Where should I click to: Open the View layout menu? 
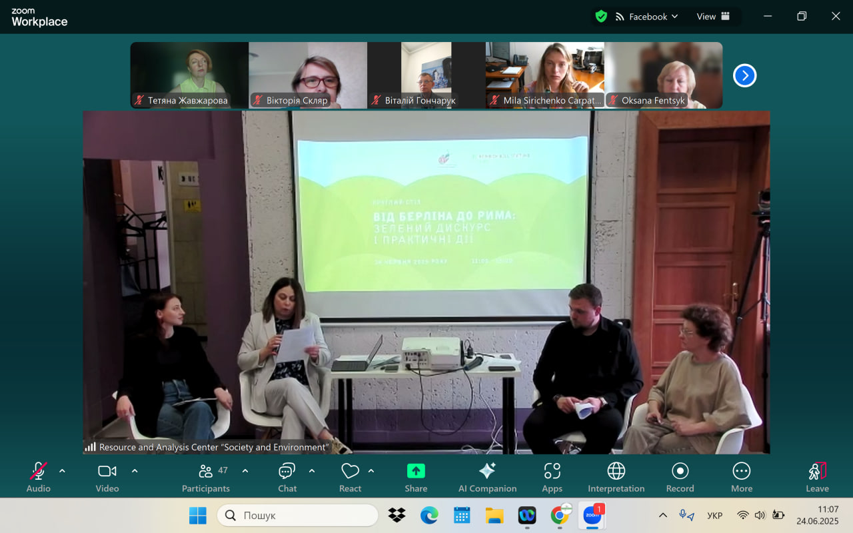[713, 17]
